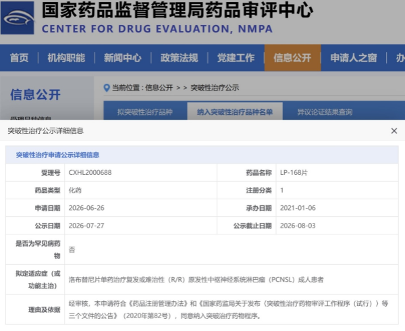Click the indication text mentioning PCNSL
Image resolution: width=405 pixels, height=331 pixels.
click(x=196, y=280)
